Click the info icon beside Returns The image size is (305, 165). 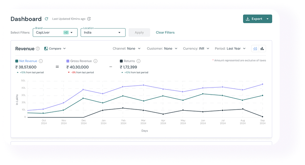139,61
